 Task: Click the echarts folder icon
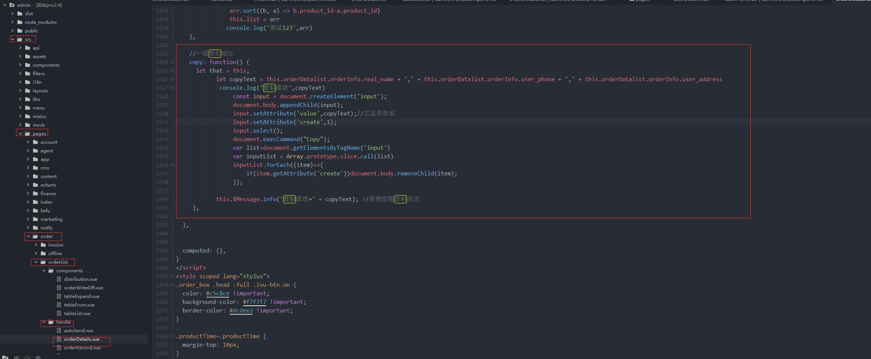(35, 185)
